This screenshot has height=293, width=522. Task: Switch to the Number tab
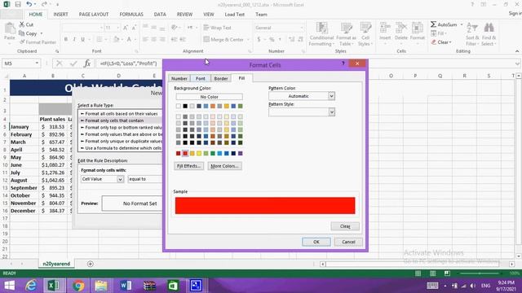click(x=179, y=78)
